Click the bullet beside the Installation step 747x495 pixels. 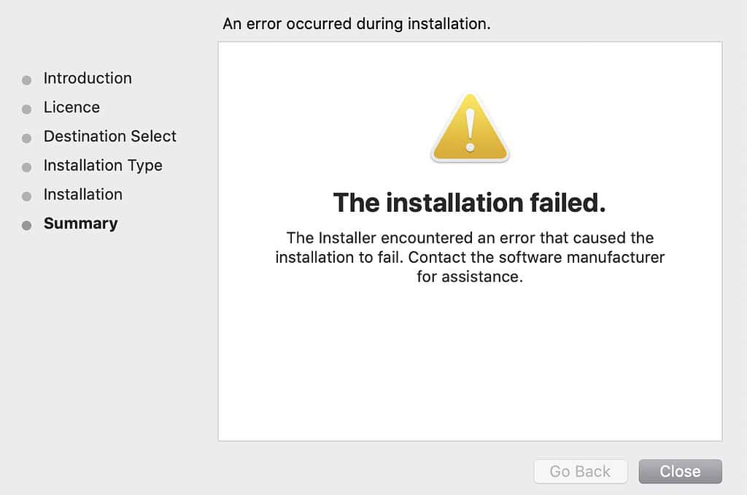point(27,196)
